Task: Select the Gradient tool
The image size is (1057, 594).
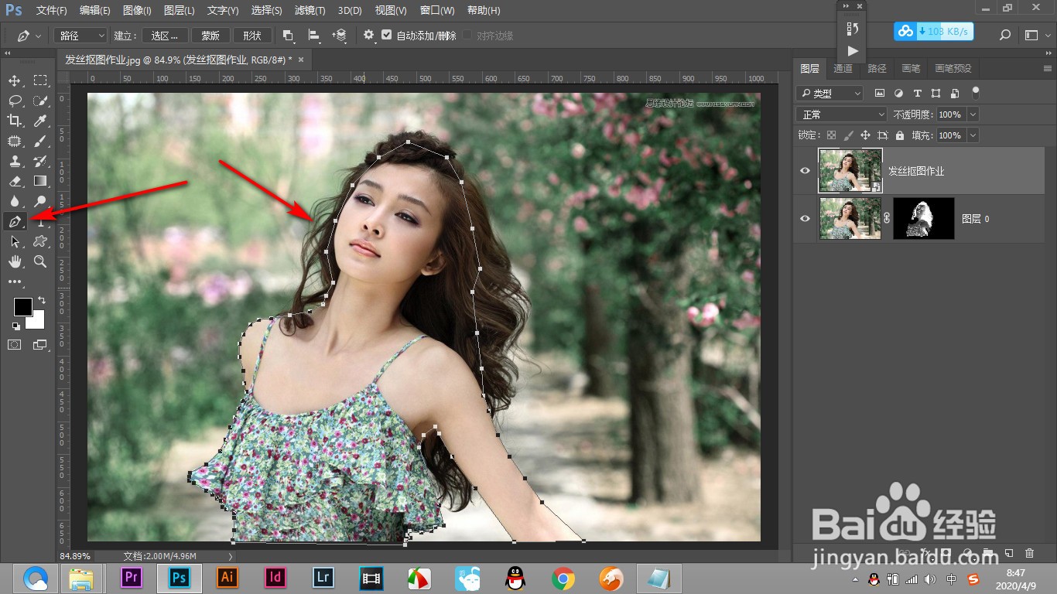Action: 40,181
